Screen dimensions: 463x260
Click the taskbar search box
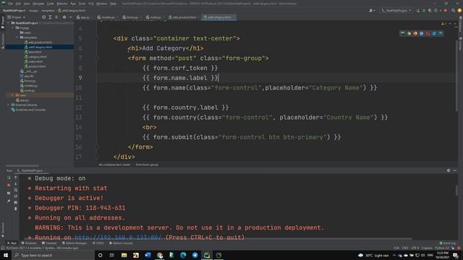point(53,255)
